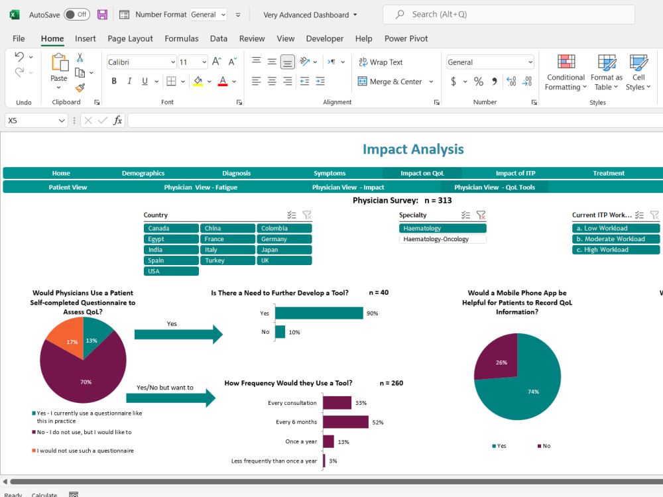
Task: Click the Save icon in title bar
Action: click(x=102, y=15)
